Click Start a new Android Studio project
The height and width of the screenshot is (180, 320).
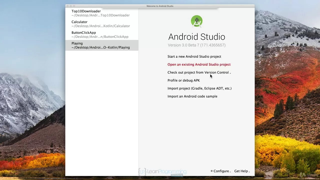[x=194, y=56]
